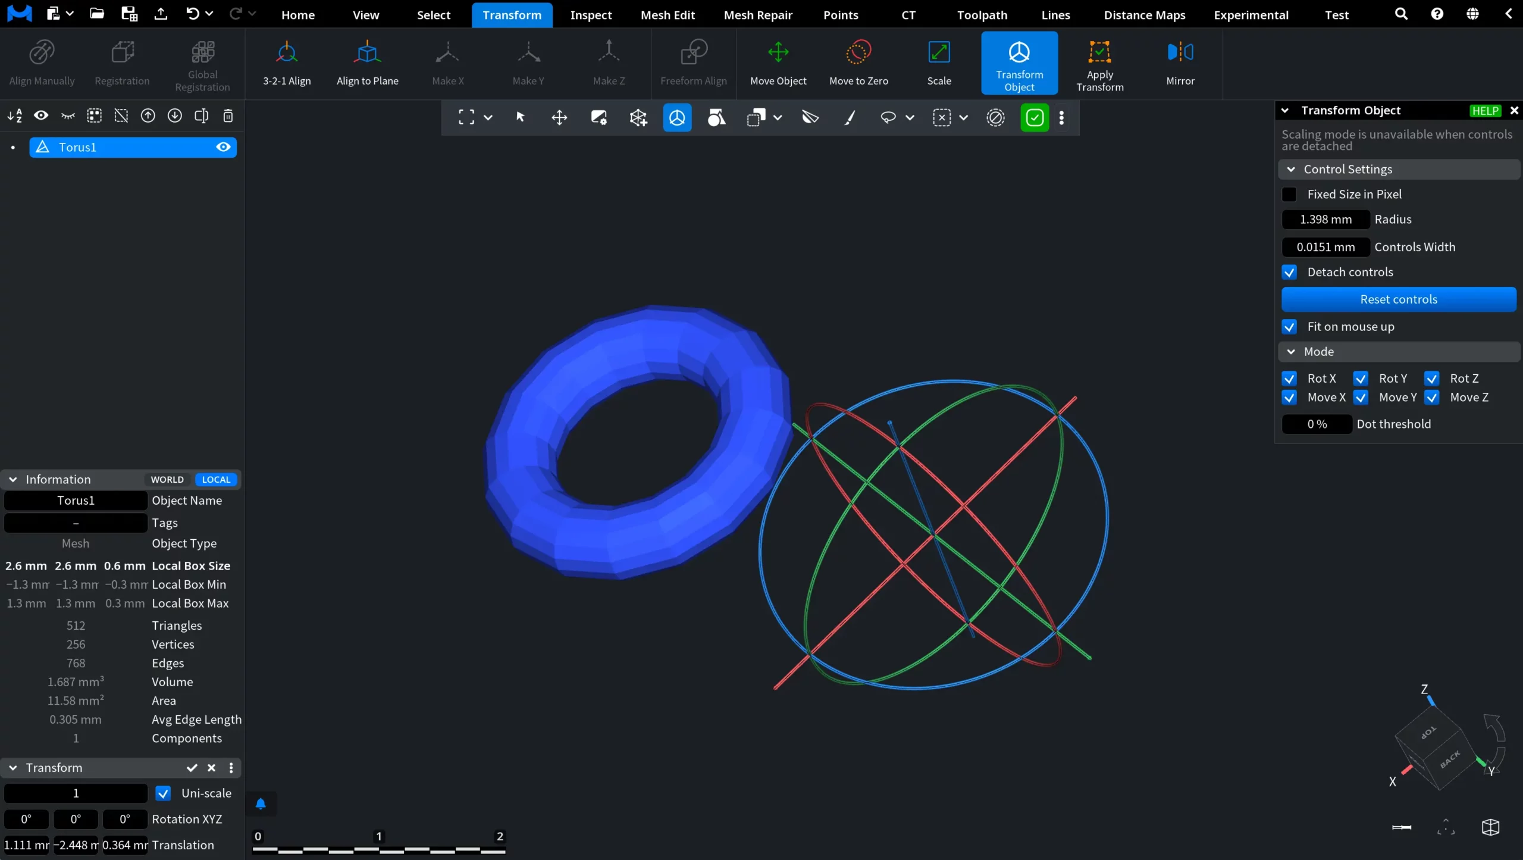The height and width of the screenshot is (860, 1523).
Task: Open search with magnifier icon
Action: pyautogui.click(x=1401, y=14)
